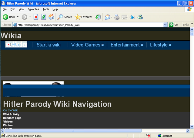This screenshot has height=138, width=194.
Task: Click the On the Wiki link
Action: click(x=11, y=110)
